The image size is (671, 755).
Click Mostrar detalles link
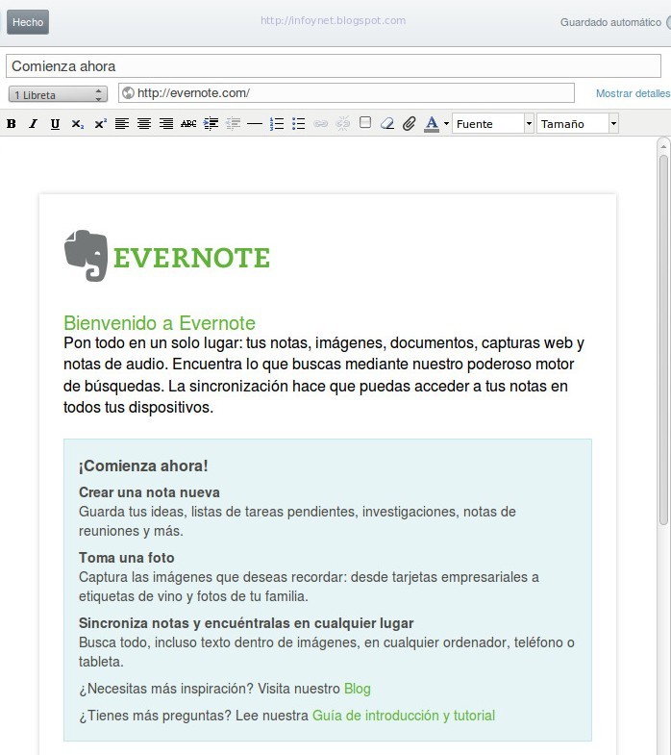click(x=633, y=93)
